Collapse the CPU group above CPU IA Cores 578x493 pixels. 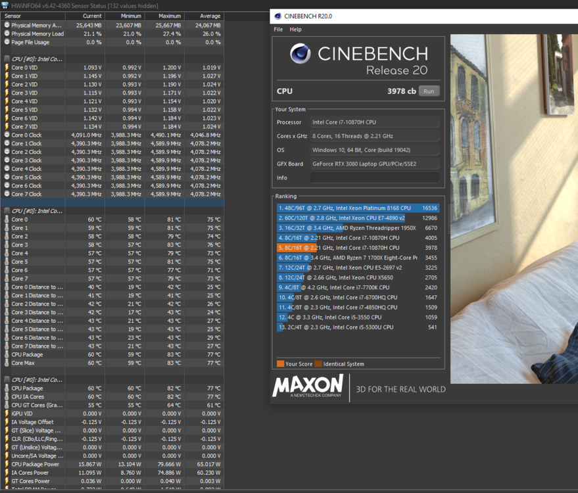click(7, 380)
